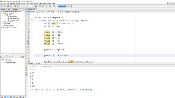Image resolution: width=175 pixels, height=98 pixels.
Task: Switch to the History view button
Action: point(33,12)
